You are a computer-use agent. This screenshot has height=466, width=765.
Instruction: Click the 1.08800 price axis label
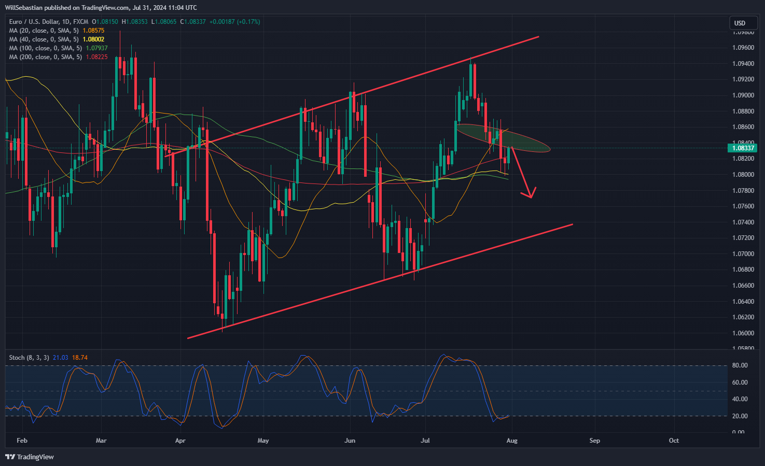(743, 111)
